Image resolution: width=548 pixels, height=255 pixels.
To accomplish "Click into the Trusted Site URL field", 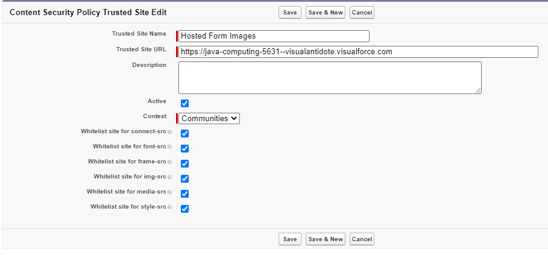I will tap(358, 52).
